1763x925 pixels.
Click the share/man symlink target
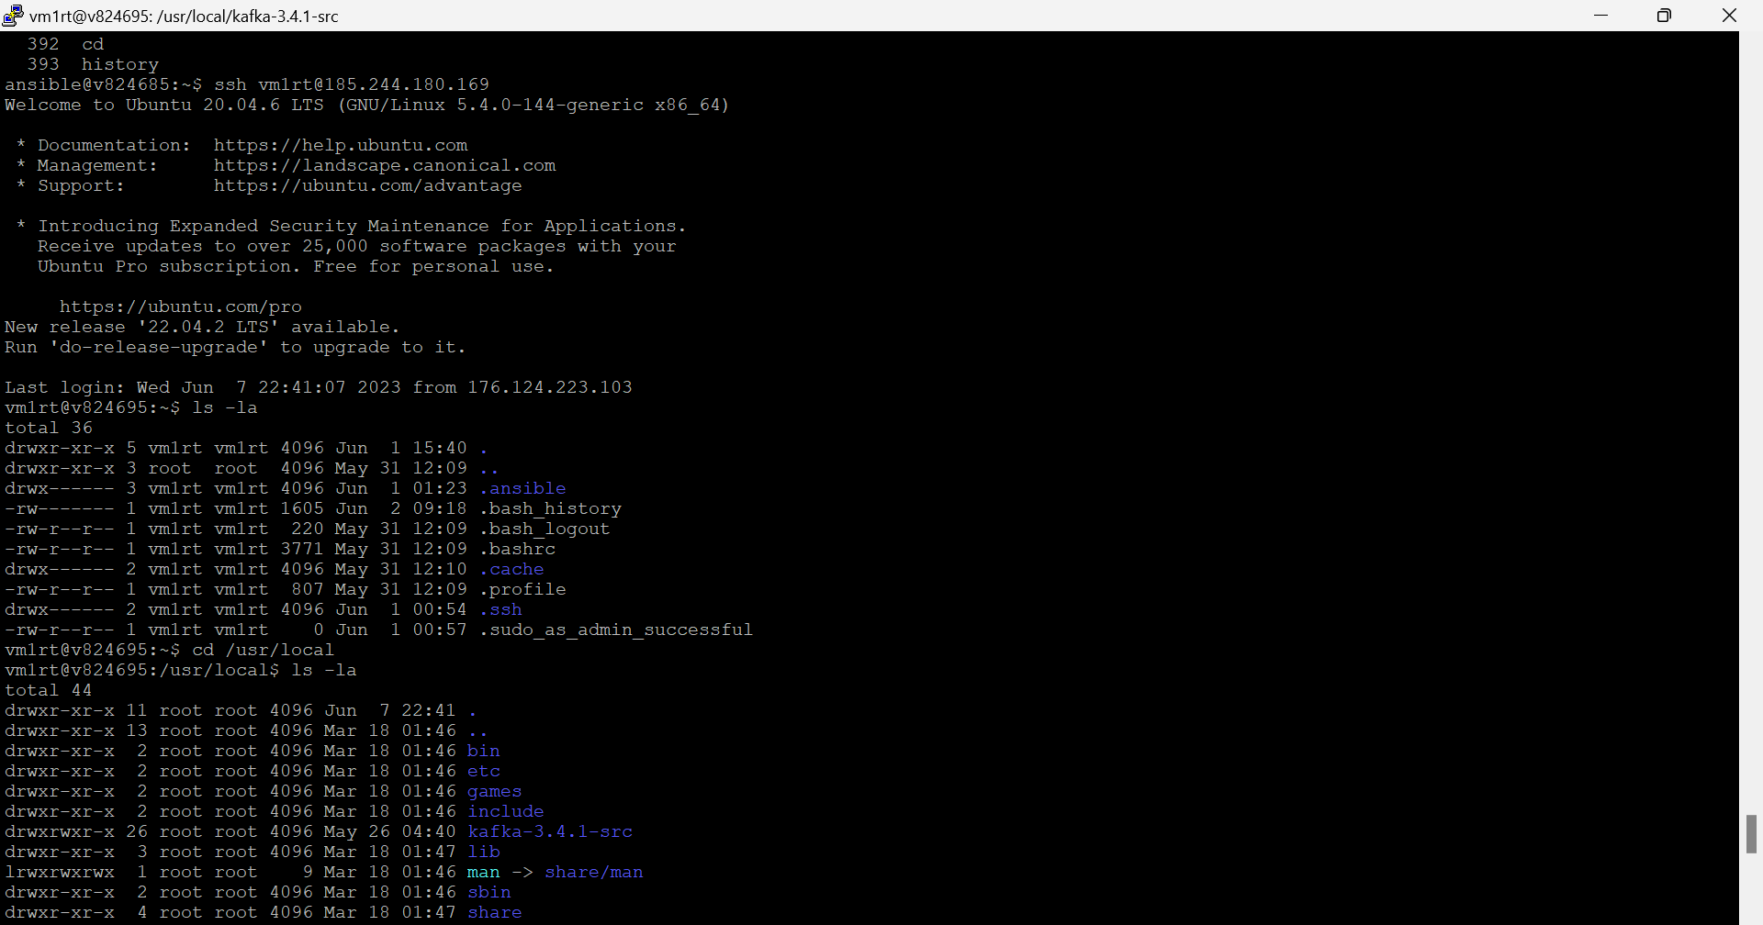(x=593, y=872)
